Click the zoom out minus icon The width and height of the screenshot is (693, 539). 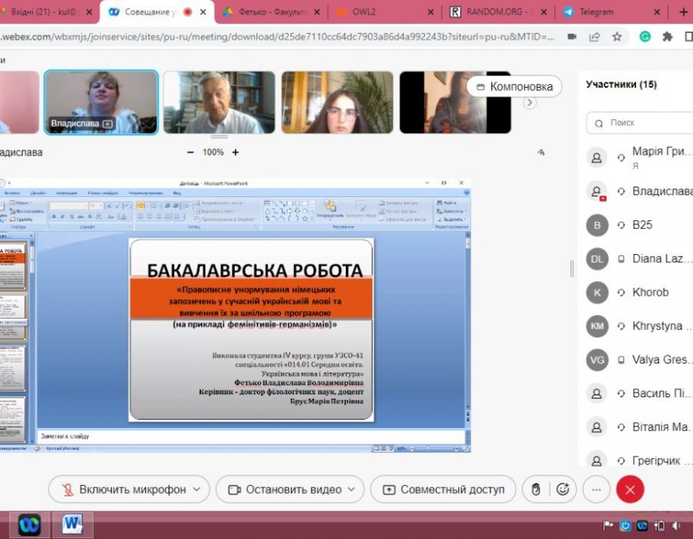pyautogui.click(x=190, y=152)
